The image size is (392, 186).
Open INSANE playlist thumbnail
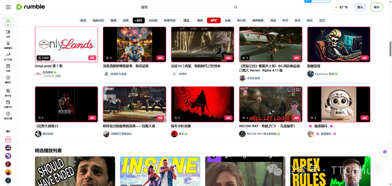tap(160, 171)
